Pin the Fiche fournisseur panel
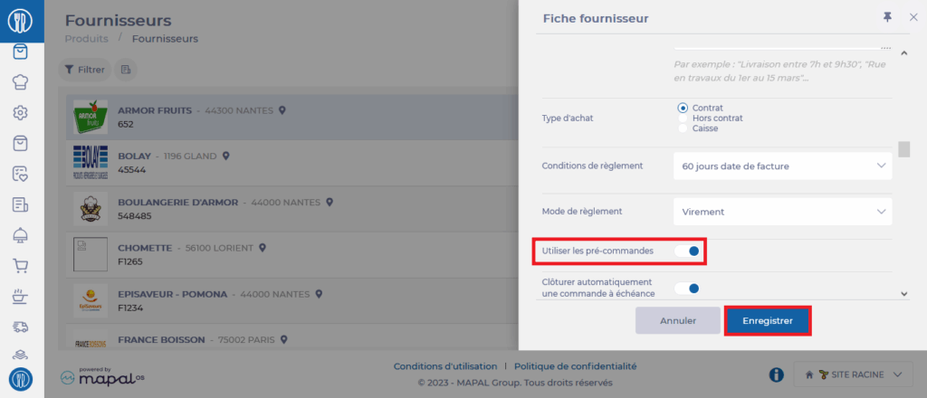Viewport: 927px width, 398px height. (x=886, y=18)
